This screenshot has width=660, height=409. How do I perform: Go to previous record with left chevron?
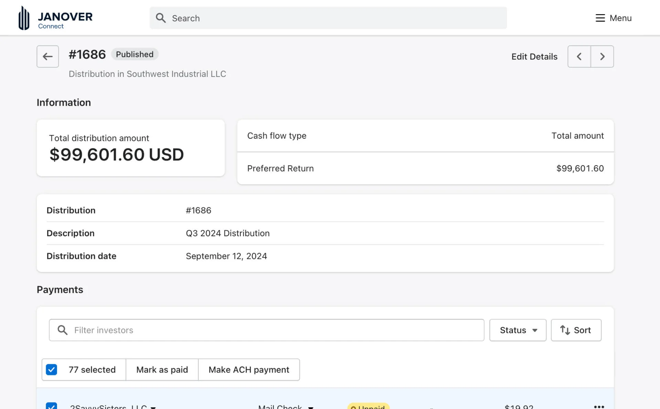click(x=579, y=56)
